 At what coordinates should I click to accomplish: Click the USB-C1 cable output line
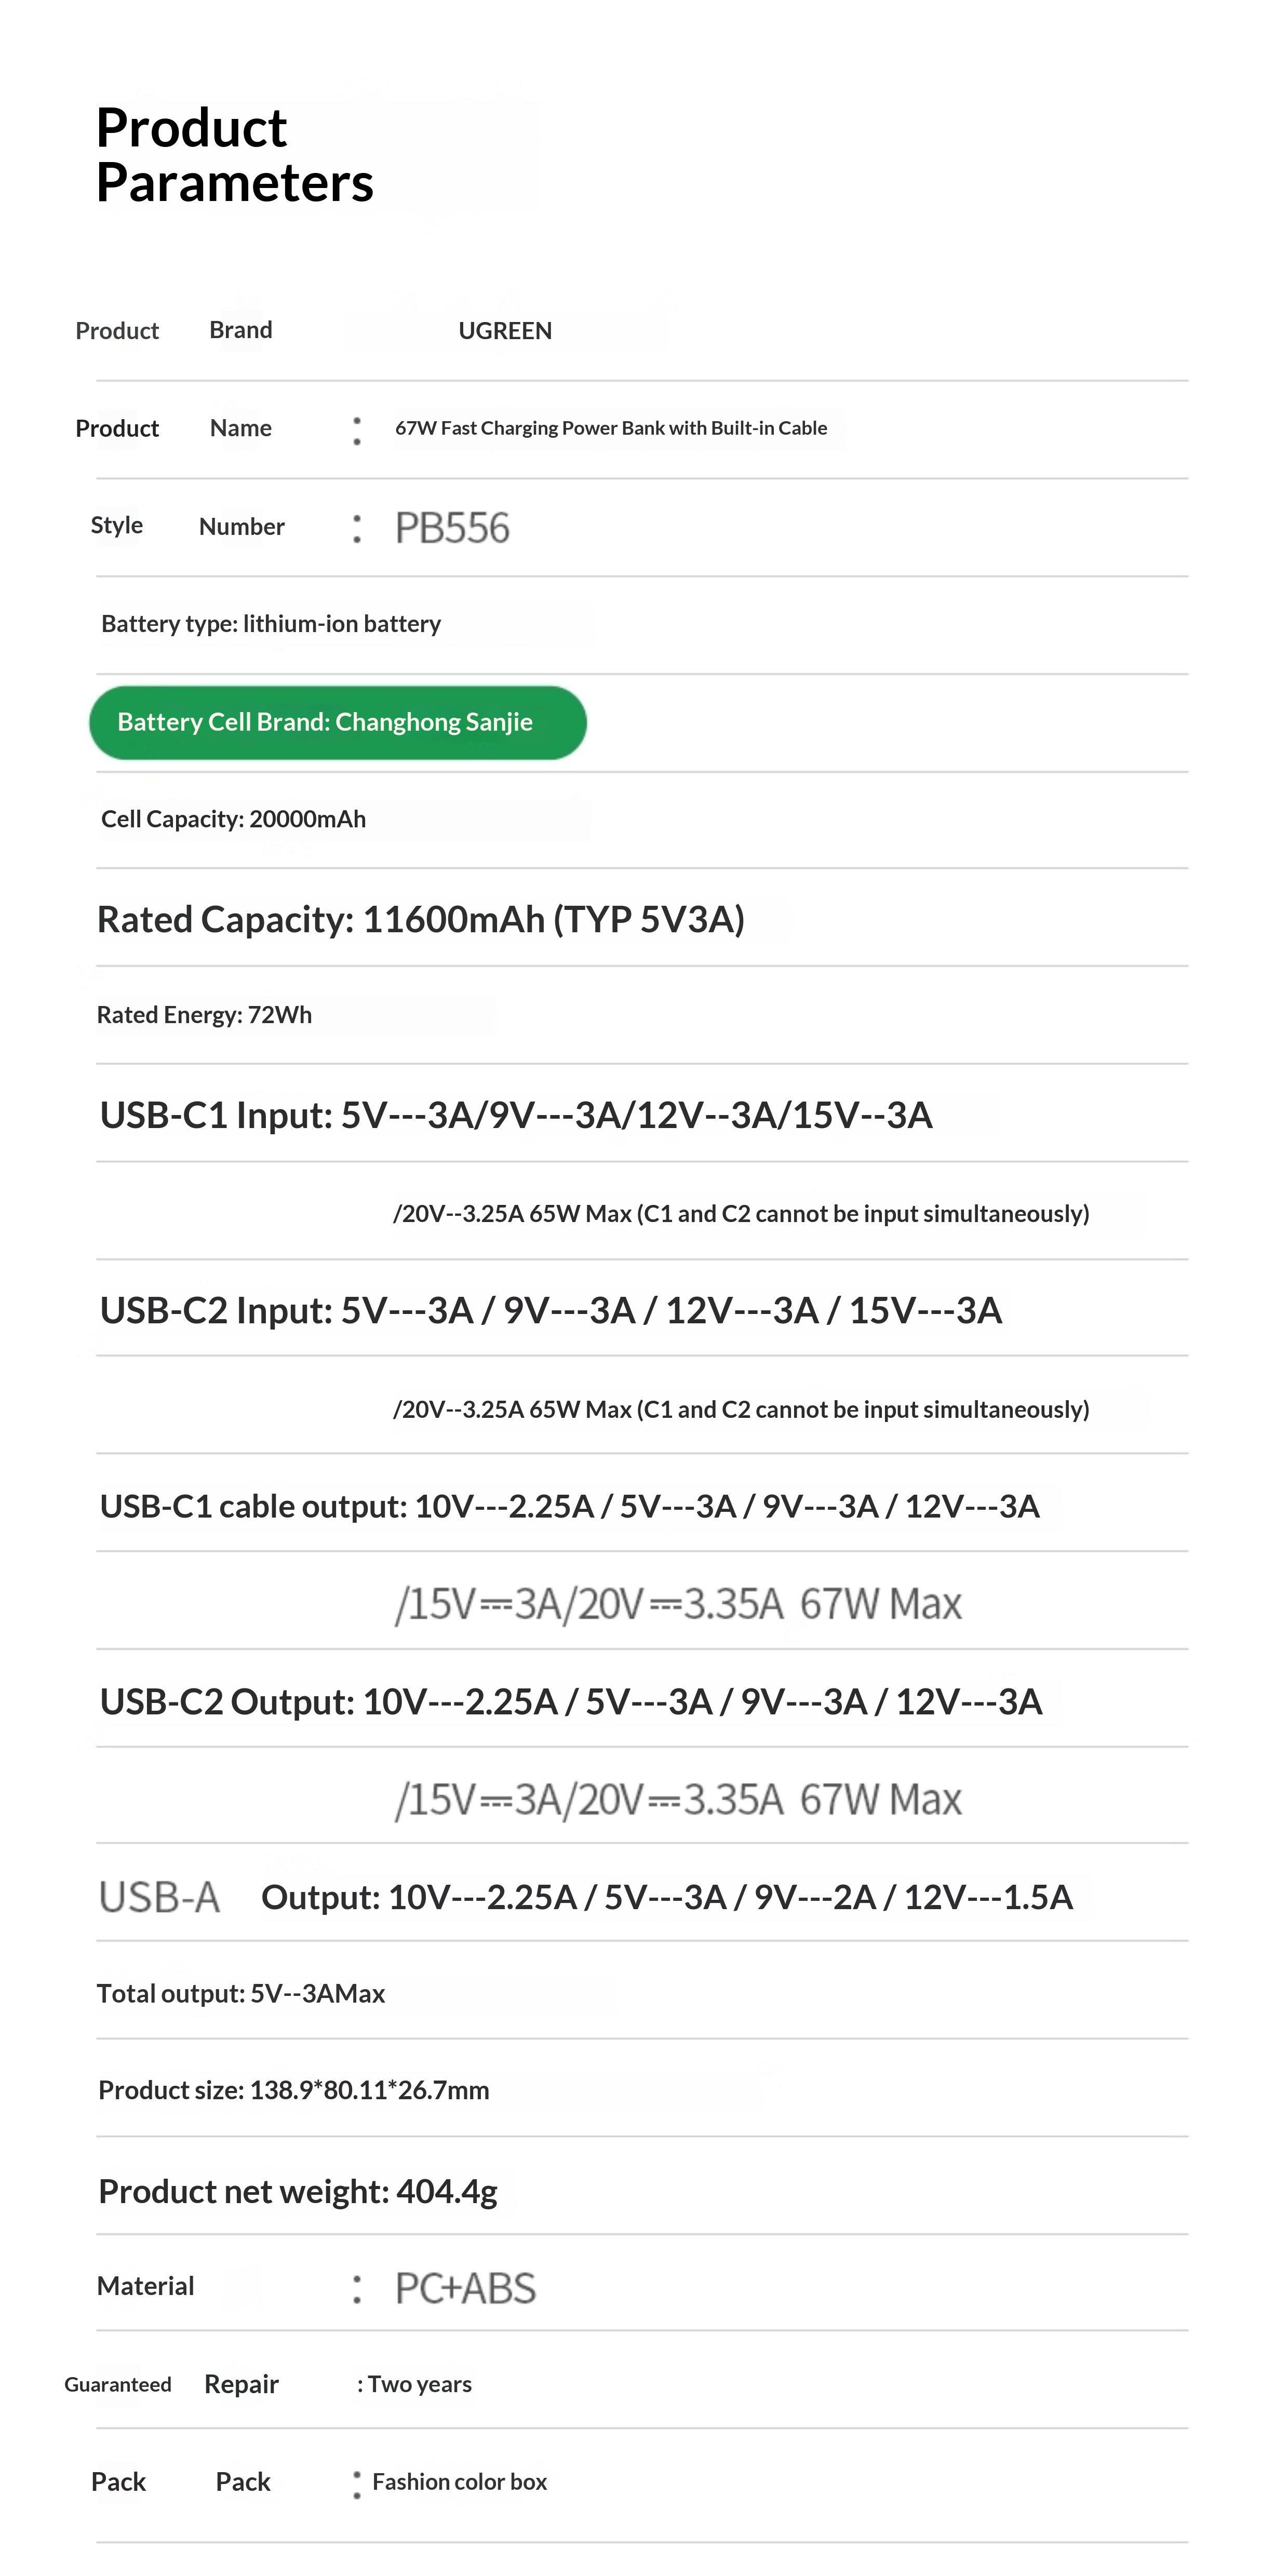[x=569, y=1506]
